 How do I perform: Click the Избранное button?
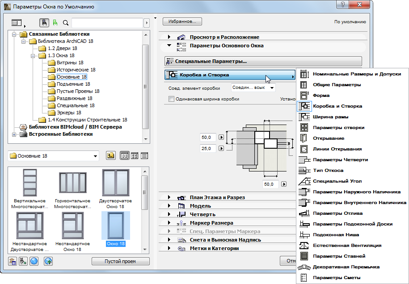[x=183, y=21]
